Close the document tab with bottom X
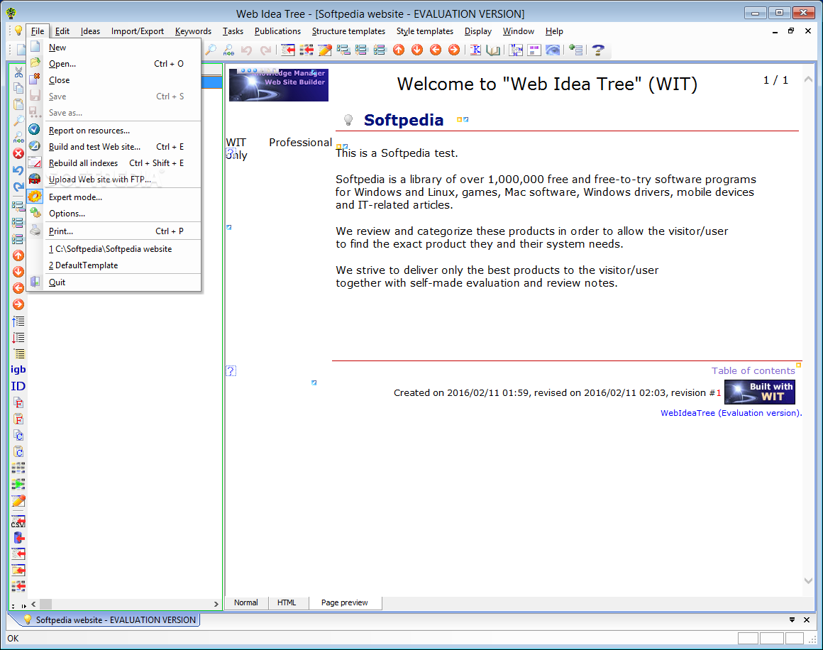This screenshot has width=823, height=650. coord(807,620)
